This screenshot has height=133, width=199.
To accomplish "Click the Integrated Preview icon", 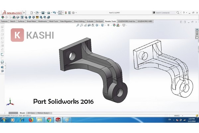I will pos(22,17).
